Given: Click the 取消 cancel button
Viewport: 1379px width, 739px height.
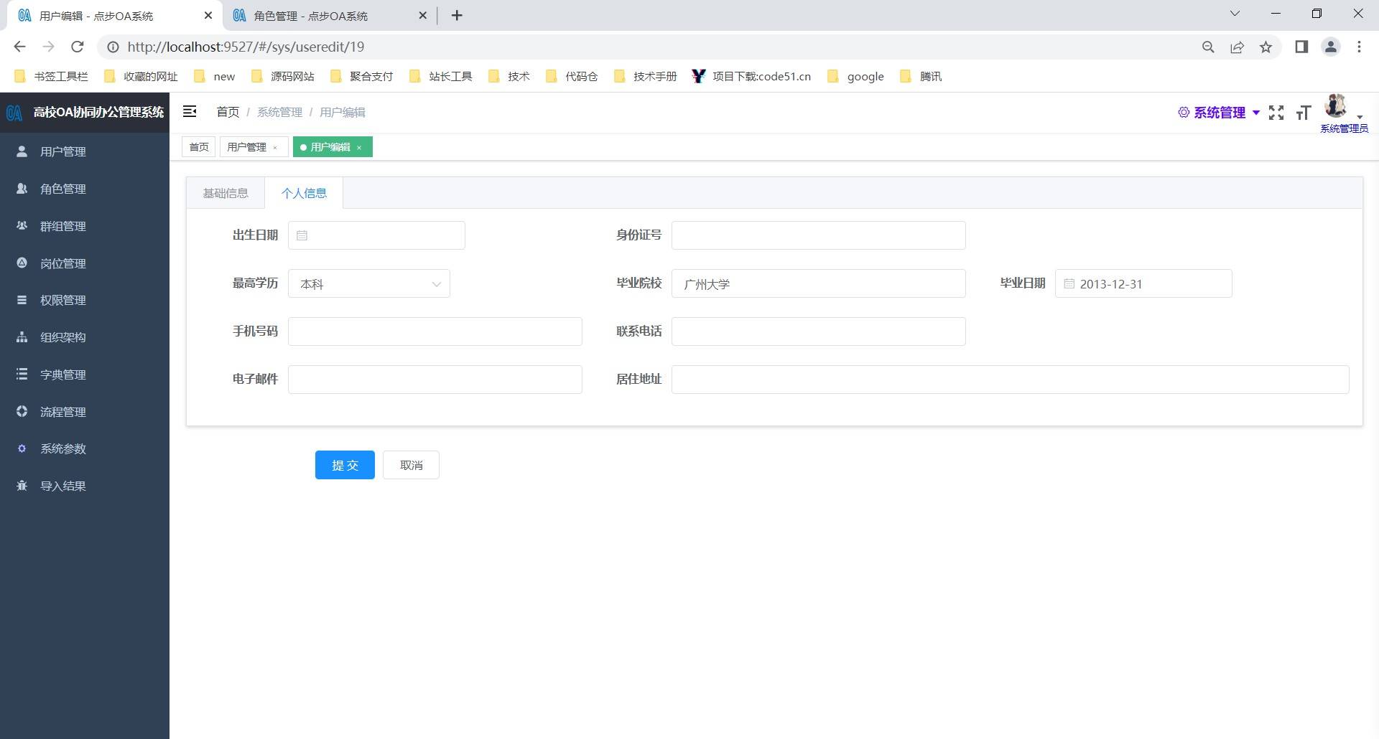Looking at the screenshot, I should tap(411, 465).
